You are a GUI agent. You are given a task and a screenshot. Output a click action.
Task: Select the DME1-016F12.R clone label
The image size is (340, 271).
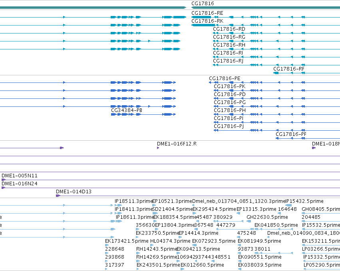177,144
